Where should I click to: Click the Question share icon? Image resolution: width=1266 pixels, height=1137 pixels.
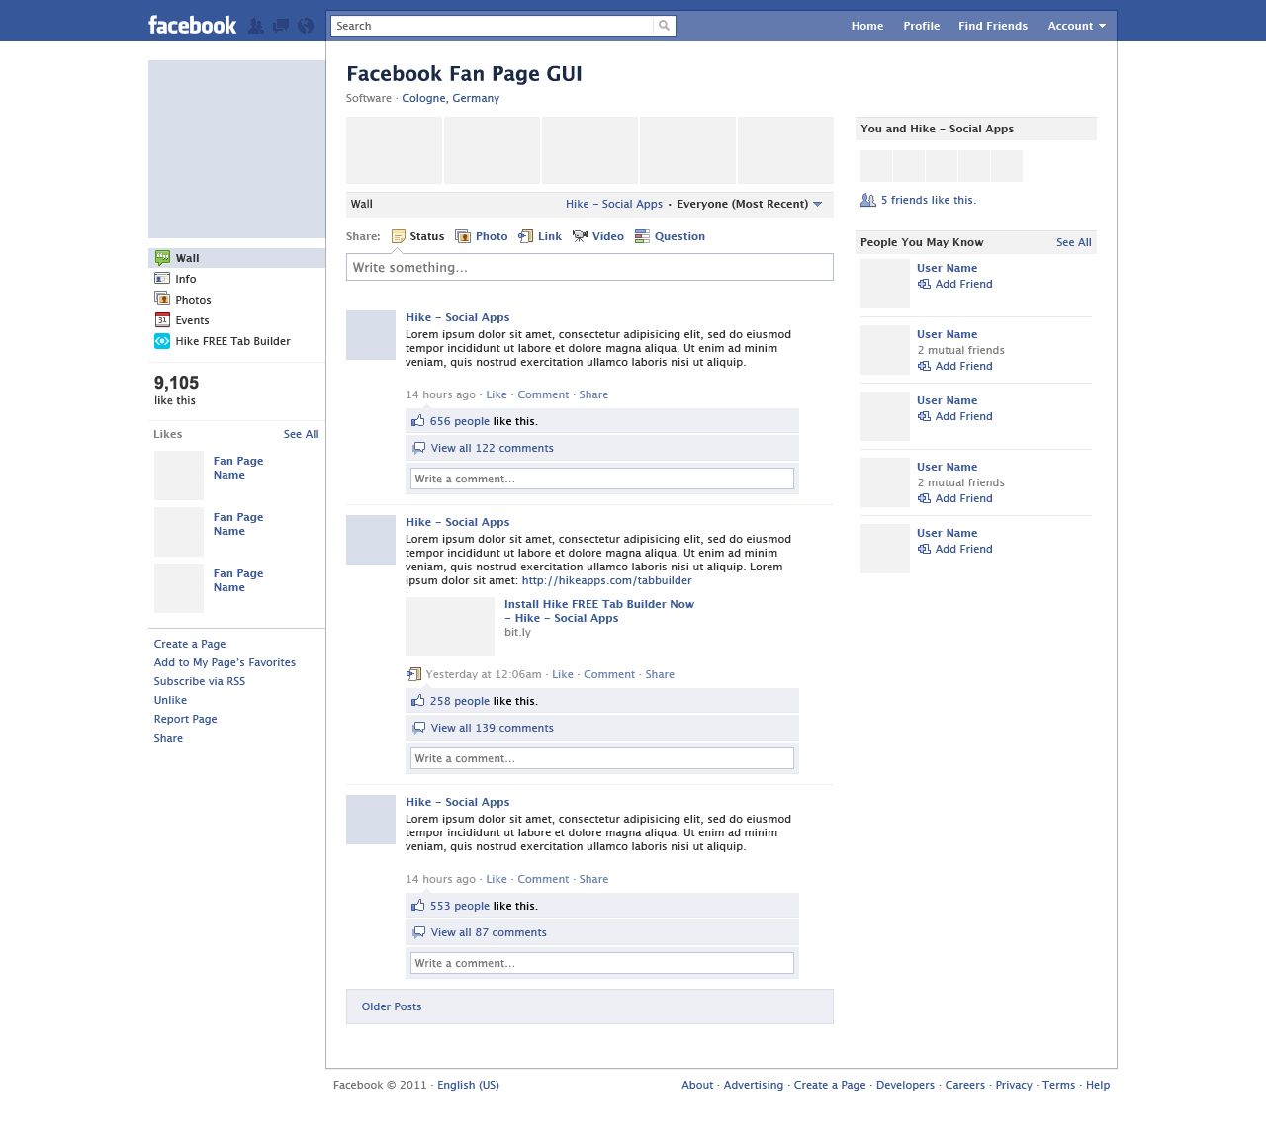point(642,236)
